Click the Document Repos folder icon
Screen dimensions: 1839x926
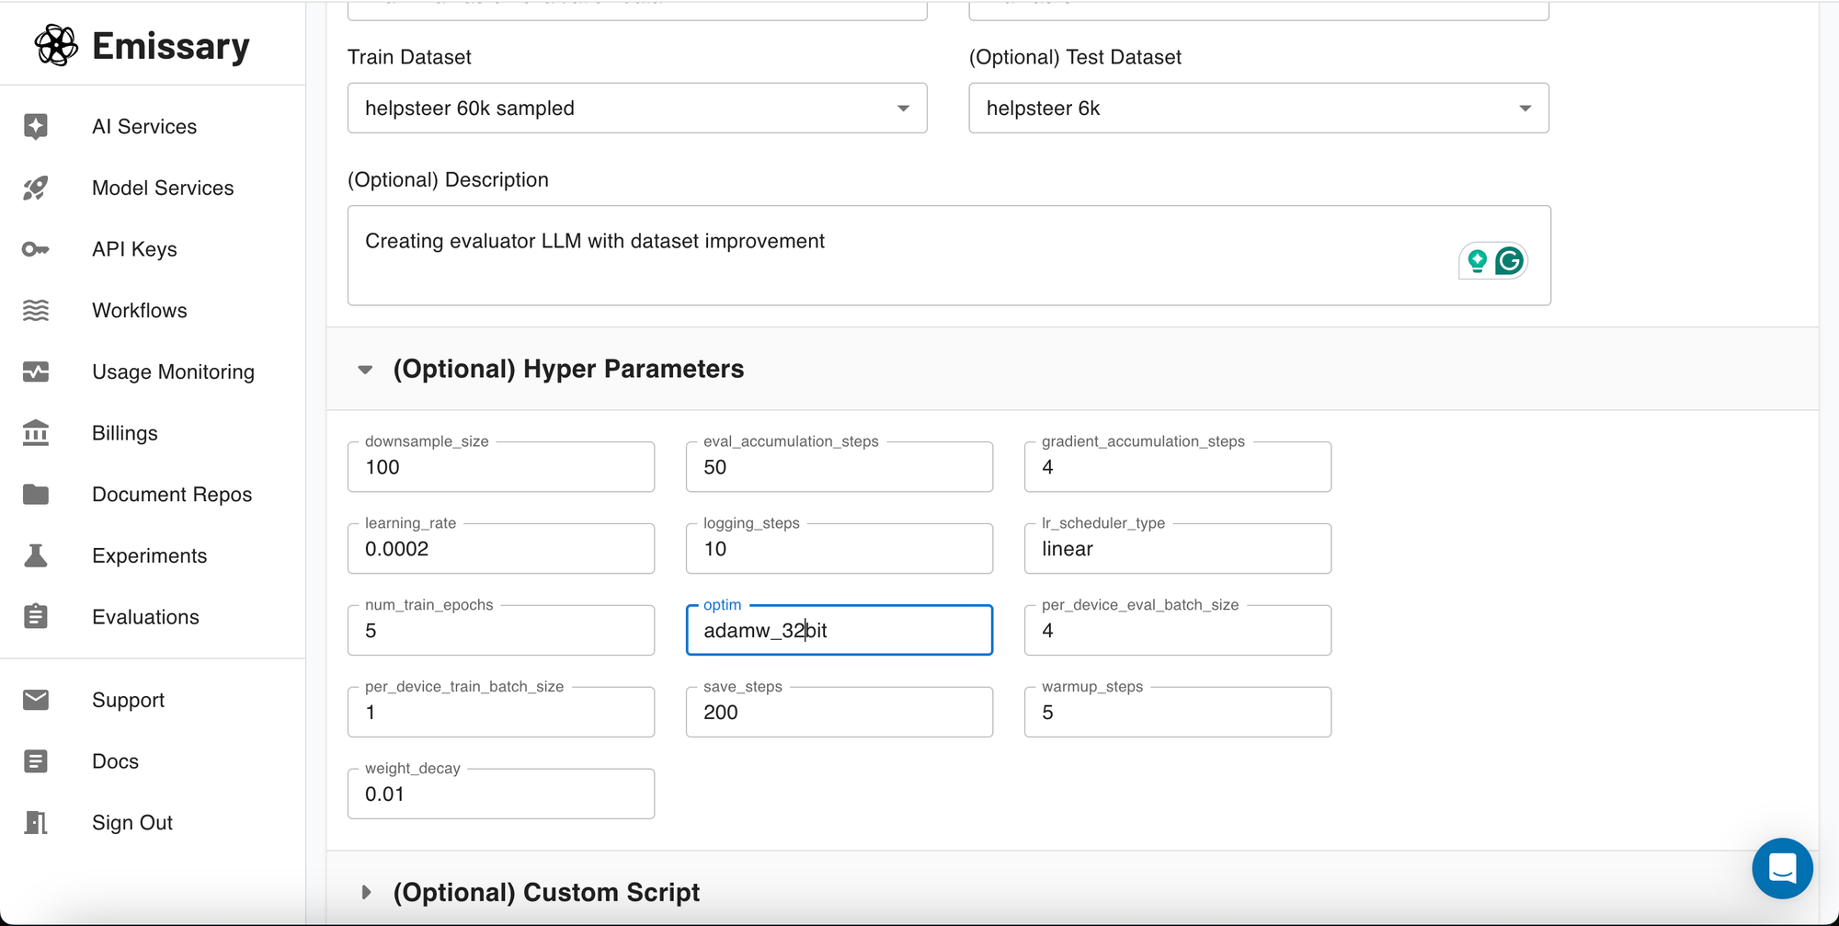coord(36,495)
